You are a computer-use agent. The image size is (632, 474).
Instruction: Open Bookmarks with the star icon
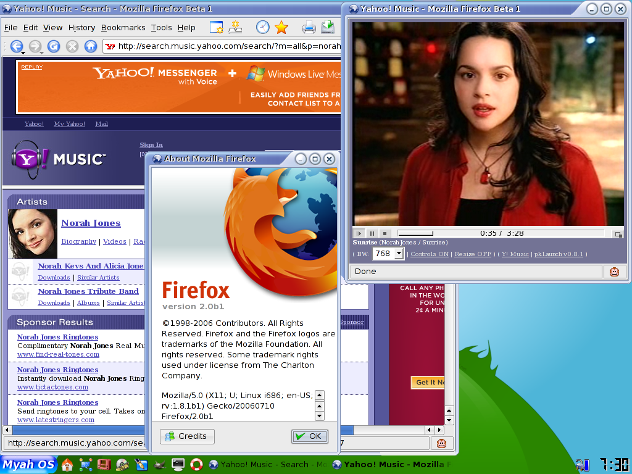pos(281,27)
